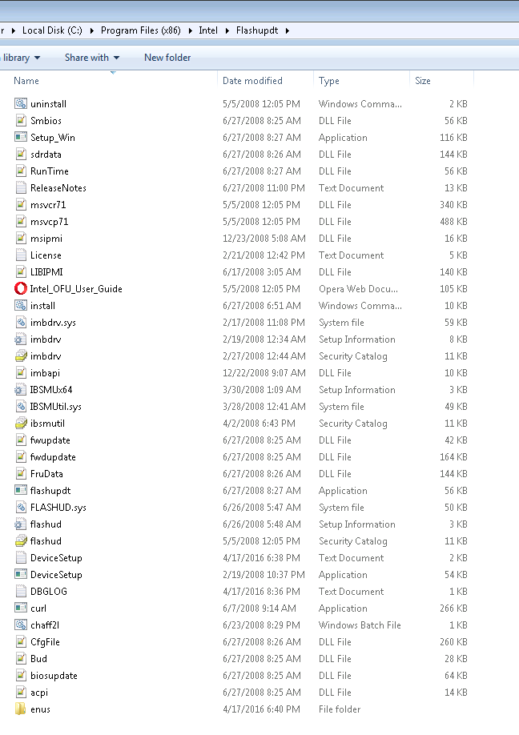Open the Share with dropdown
The image size is (519, 735).
(x=92, y=58)
